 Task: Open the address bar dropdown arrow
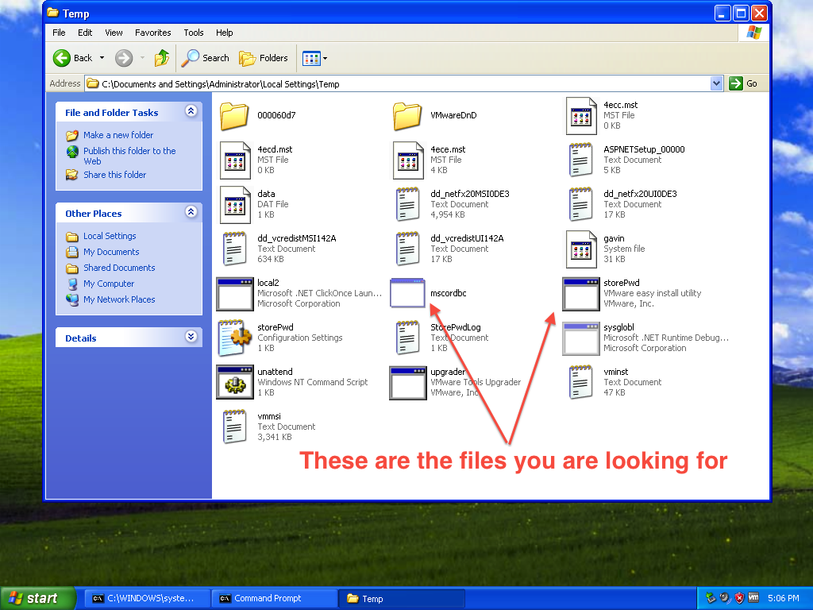[716, 83]
